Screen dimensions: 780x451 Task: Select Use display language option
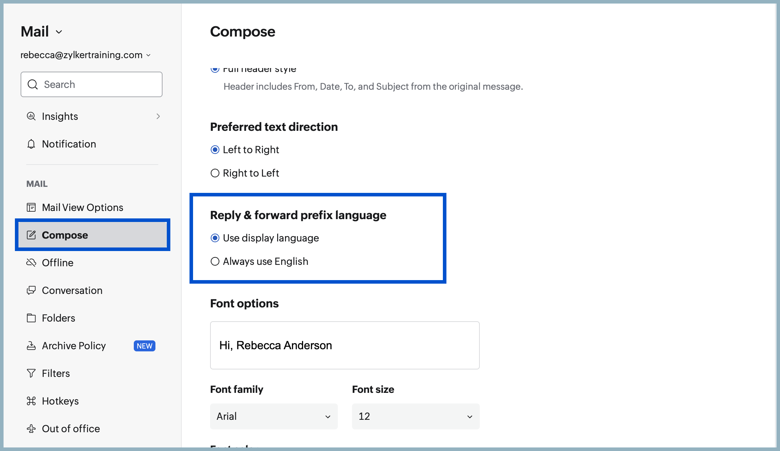pyautogui.click(x=215, y=238)
